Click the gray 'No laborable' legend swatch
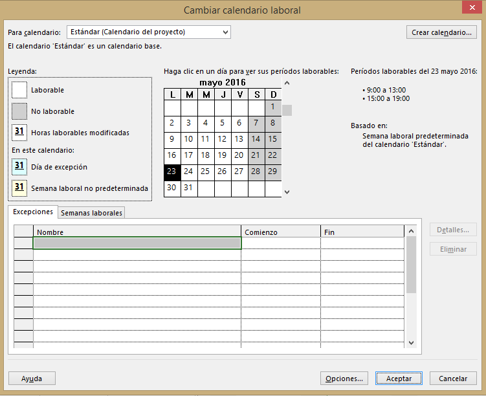 19,111
